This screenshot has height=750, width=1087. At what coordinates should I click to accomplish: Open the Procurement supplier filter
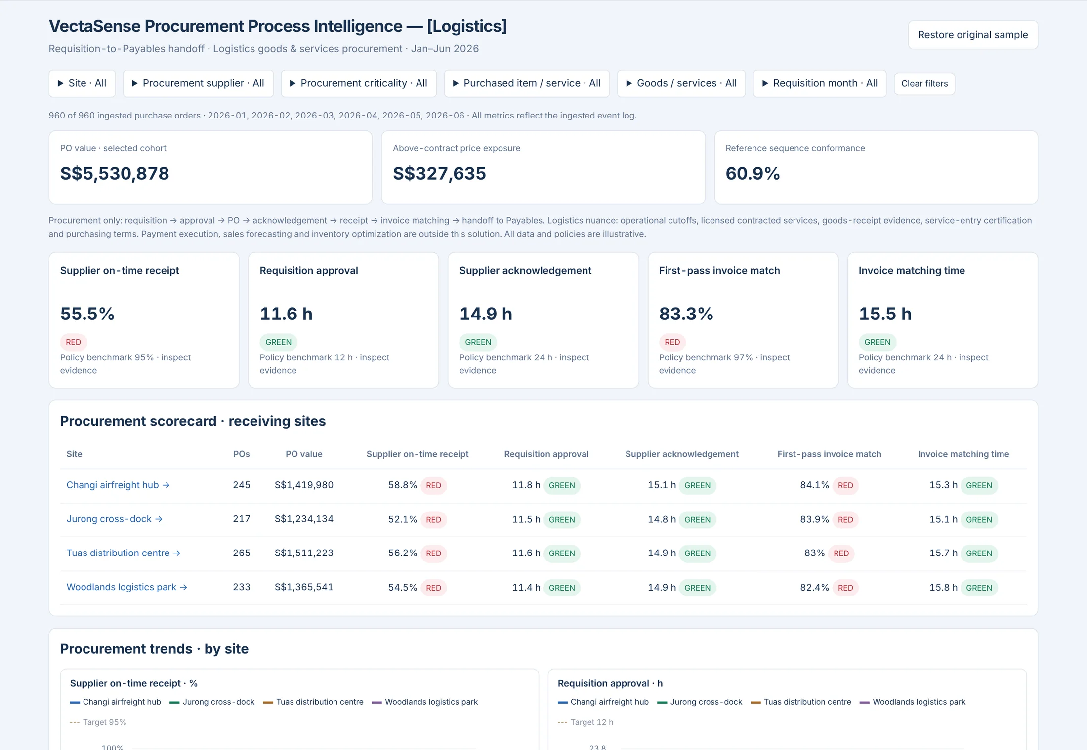coord(198,83)
